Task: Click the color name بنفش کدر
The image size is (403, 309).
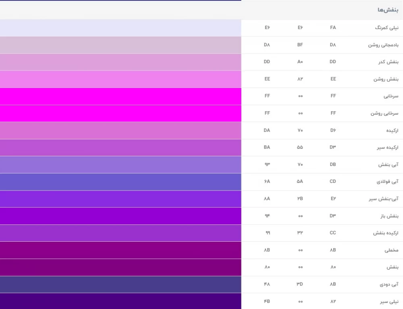Action: pos(388,62)
